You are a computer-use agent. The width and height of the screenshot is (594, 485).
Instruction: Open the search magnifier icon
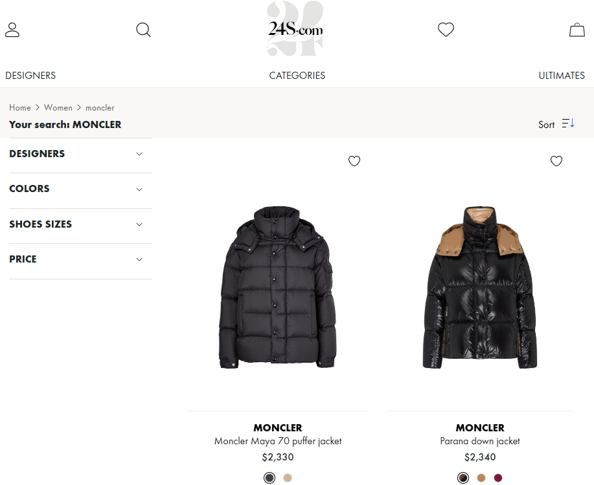pyautogui.click(x=143, y=30)
